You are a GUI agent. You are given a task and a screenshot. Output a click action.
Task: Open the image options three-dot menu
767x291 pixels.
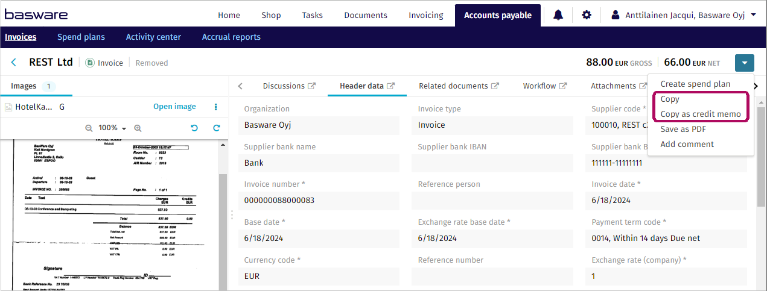click(x=216, y=107)
